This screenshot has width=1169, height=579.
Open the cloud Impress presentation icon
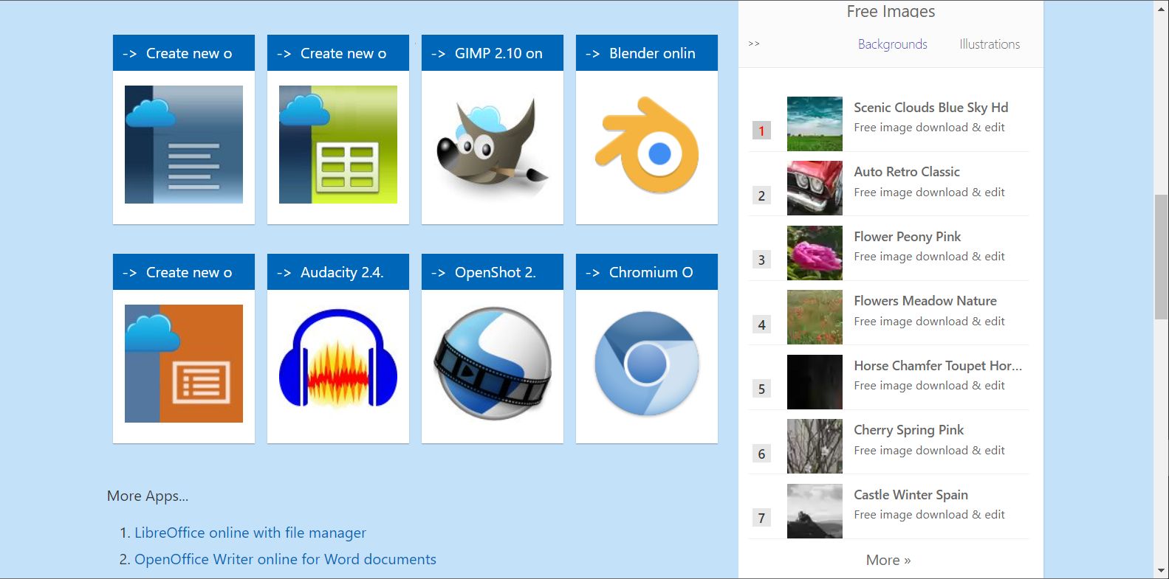click(x=184, y=364)
